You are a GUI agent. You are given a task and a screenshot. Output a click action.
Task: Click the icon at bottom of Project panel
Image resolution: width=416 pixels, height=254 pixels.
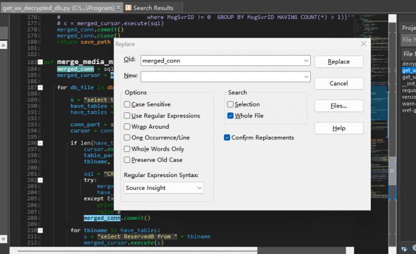[404, 249]
